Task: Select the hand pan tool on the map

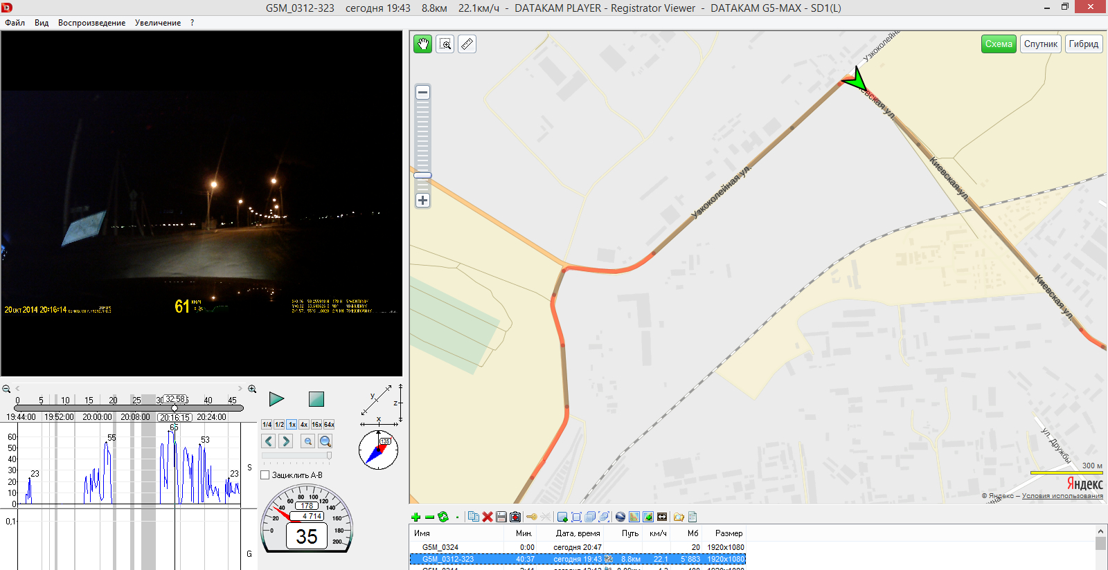Action: pos(422,44)
